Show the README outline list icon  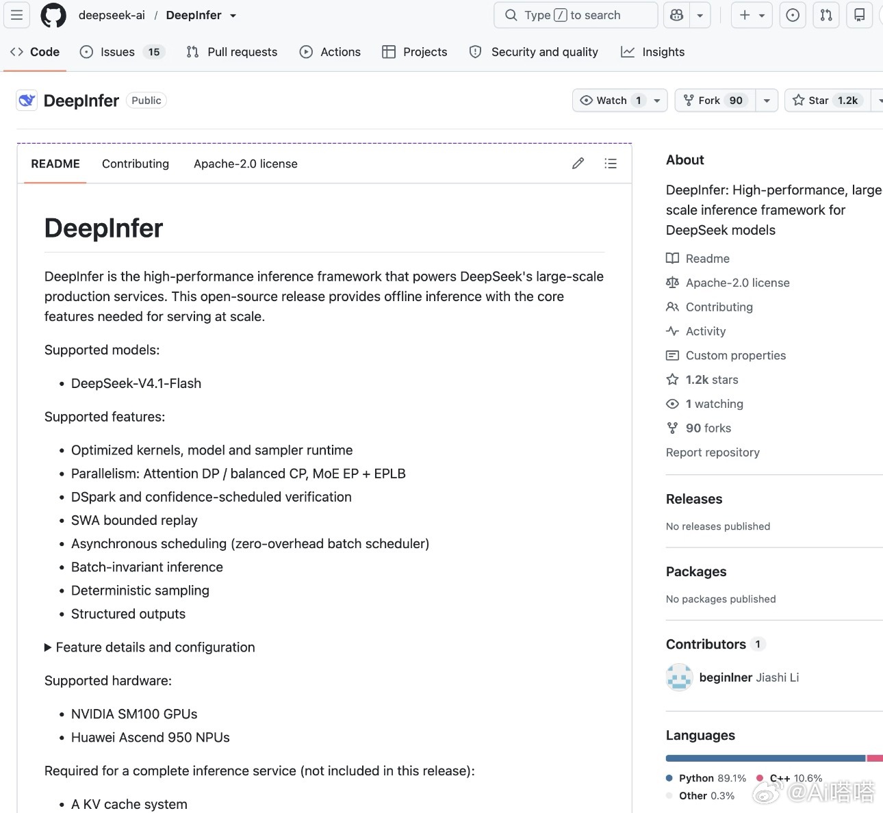611,164
